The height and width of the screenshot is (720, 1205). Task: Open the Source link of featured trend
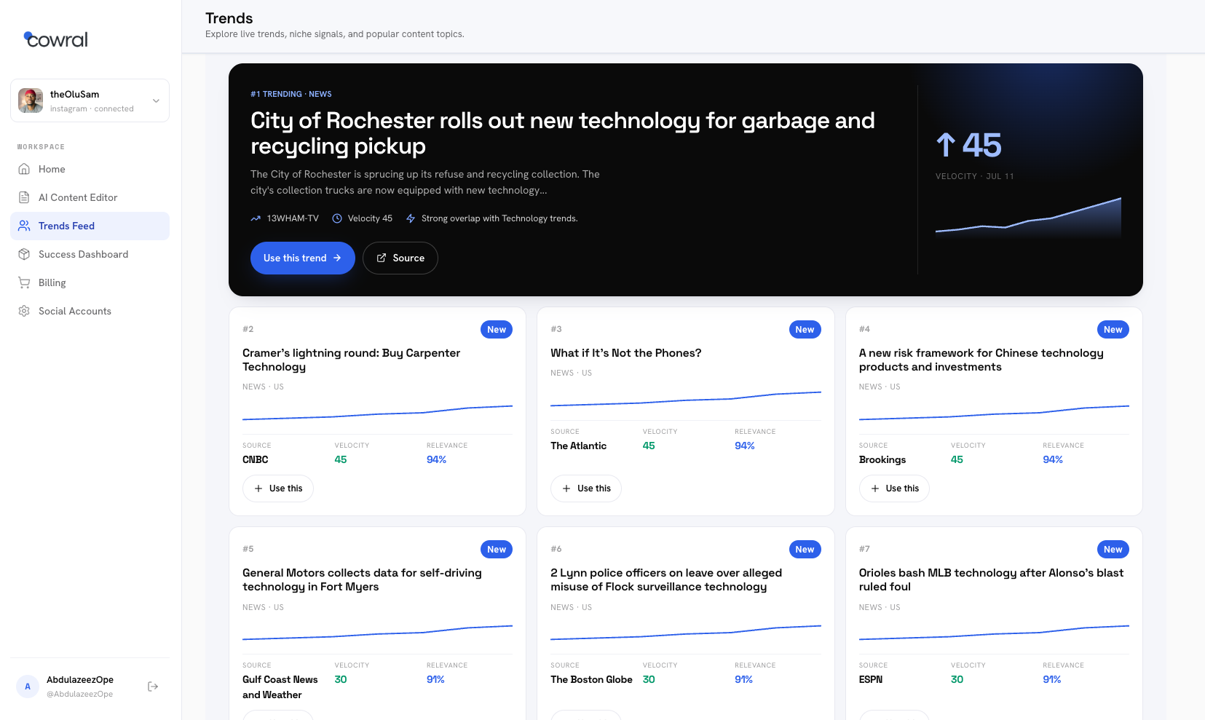[x=400, y=258]
